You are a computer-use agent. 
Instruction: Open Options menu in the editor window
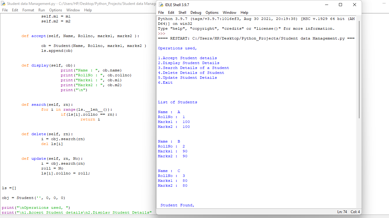click(56, 10)
